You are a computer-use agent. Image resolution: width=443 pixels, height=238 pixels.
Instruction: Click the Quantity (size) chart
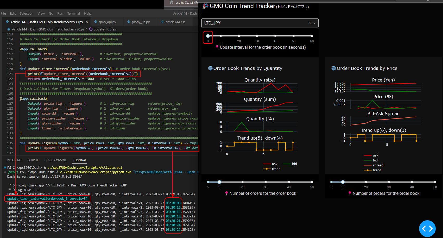(262, 88)
